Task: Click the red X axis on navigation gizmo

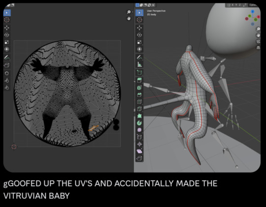Action: (x=259, y=17)
